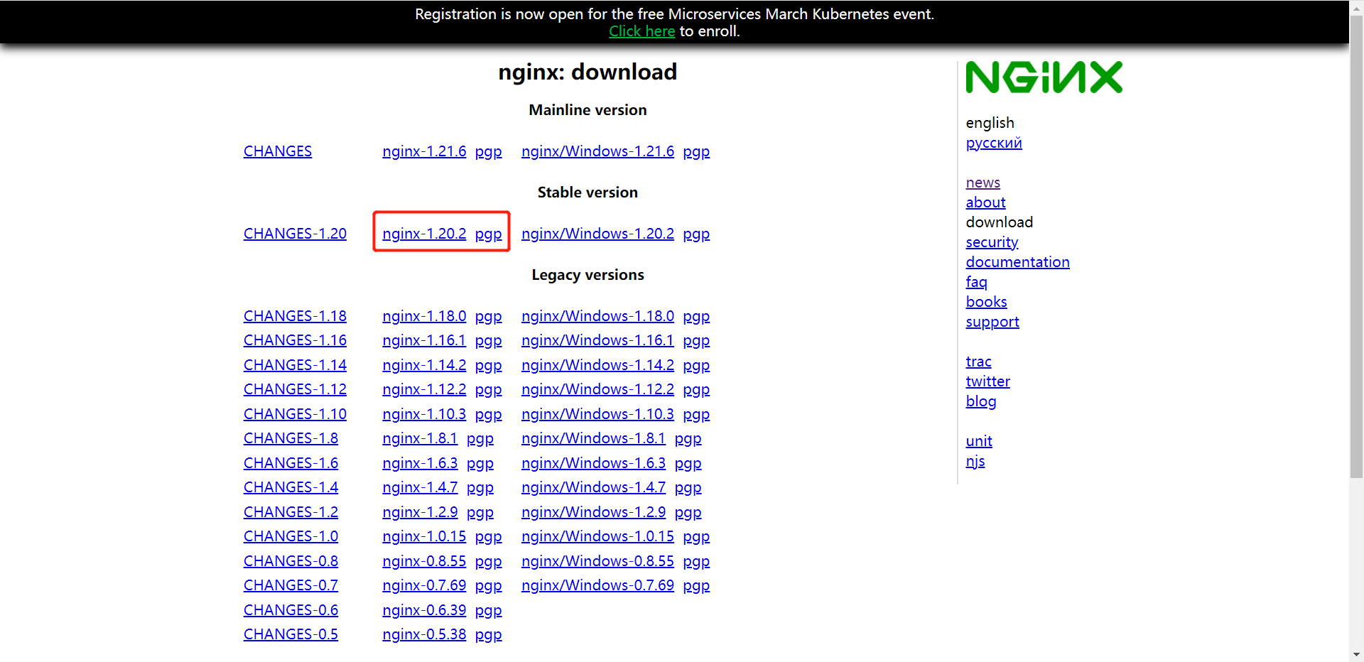1364x662 pixels.
Task: Download nginx-1.0.15
Action: [x=424, y=536]
